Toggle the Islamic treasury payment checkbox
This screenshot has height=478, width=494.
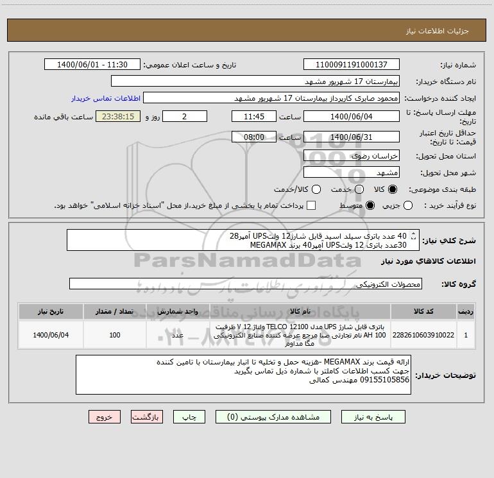[311, 205]
